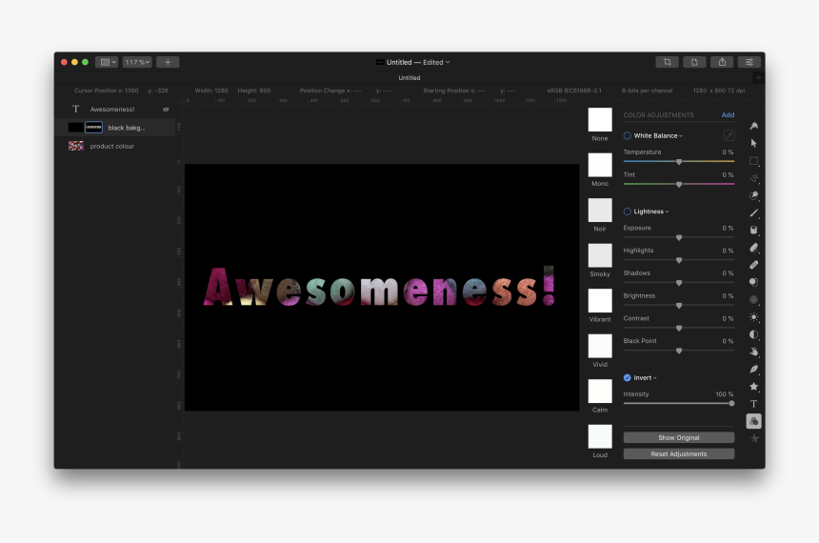
Task: Select the black bakg... layer
Action: [x=115, y=128]
